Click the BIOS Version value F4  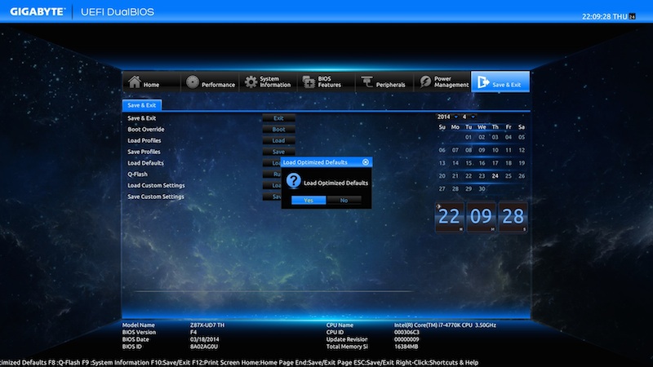[x=193, y=332]
